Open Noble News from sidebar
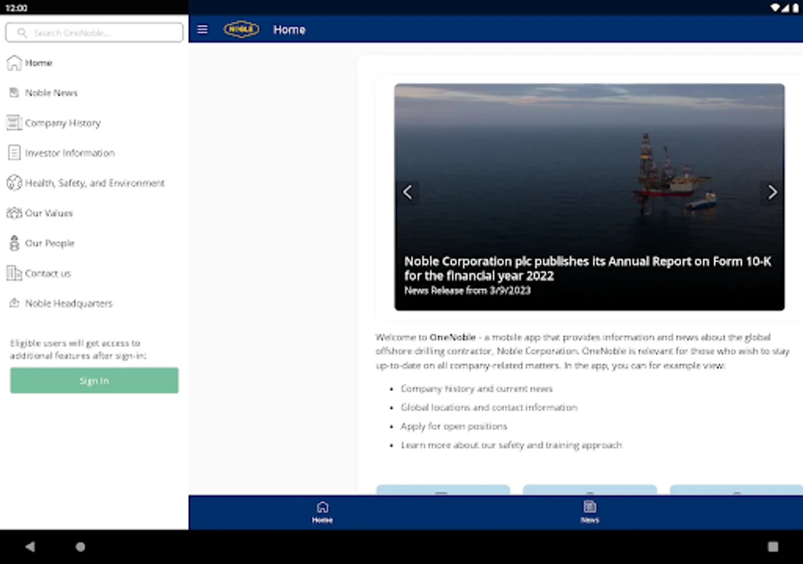 point(94,93)
